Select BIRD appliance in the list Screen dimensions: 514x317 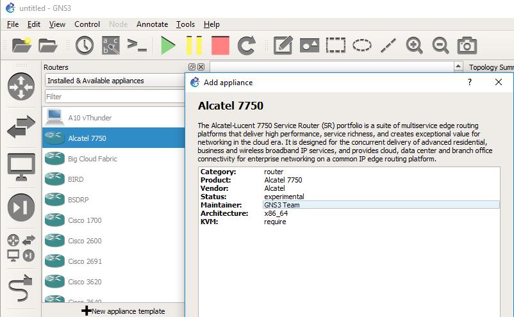pos(113,179)
